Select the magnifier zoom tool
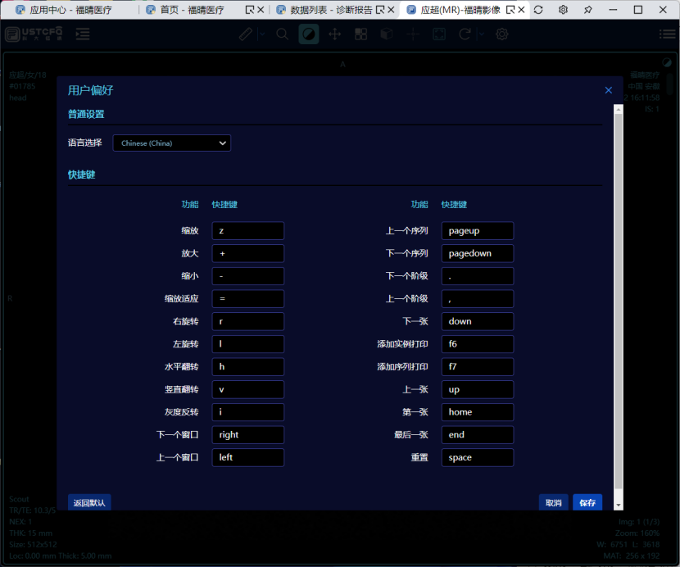The height and width of the screenshot is (567, 680). [x=282, y=34]
